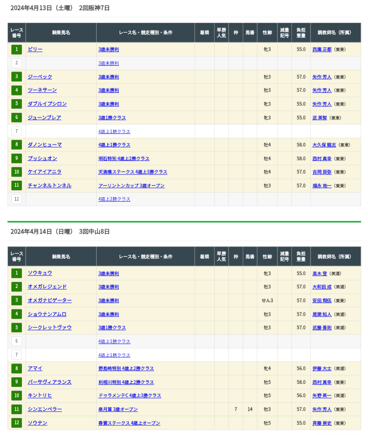This screenshot has height=435, width=368.
Task: Open horse link オメガナビゲーター
Action: pos(49,301)
